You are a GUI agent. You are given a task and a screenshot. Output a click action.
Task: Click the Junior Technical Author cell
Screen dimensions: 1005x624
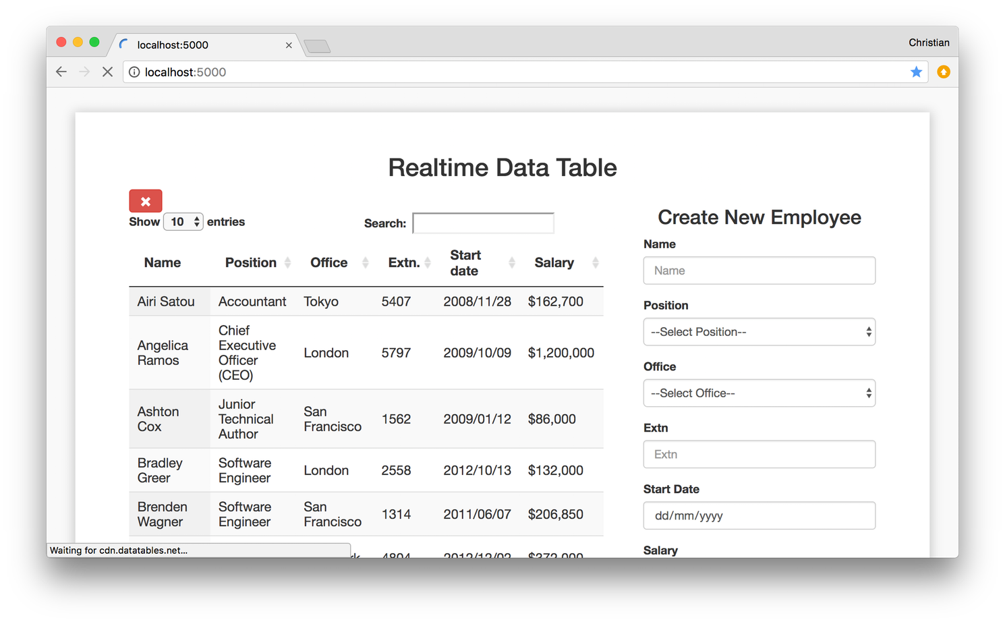tap(252, 419)
